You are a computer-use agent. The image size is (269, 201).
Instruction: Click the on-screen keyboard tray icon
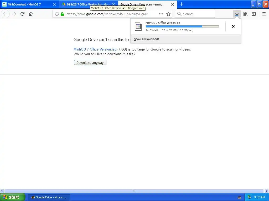(240, 197)
